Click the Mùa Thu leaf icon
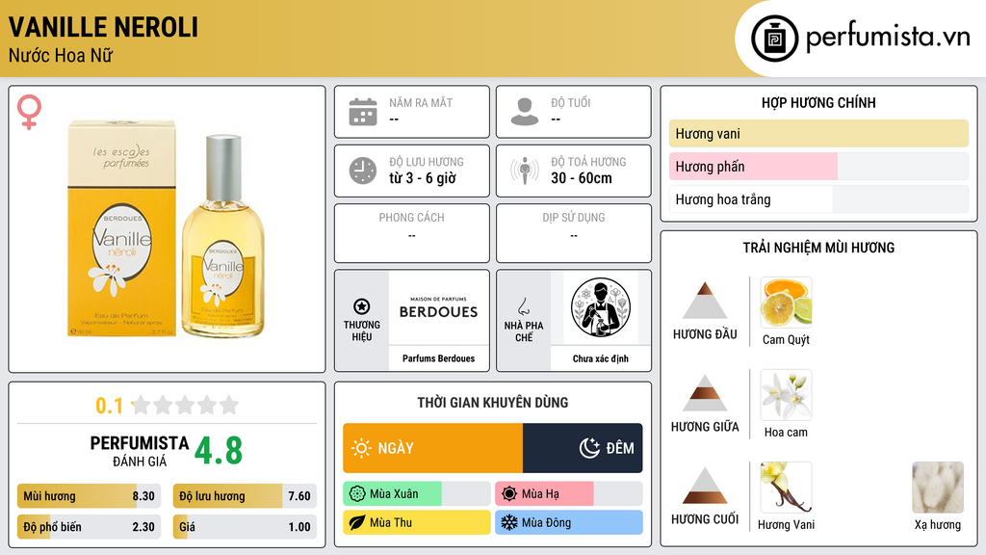986x555 pixels. click(x=357, y=522)
